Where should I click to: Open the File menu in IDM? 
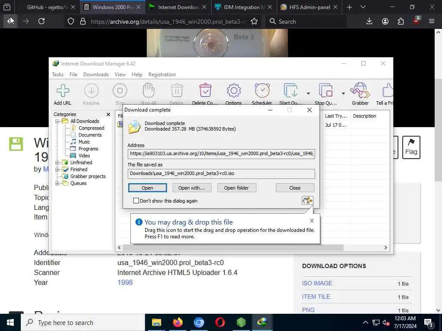pyautogui.click(x=73, y=75)
